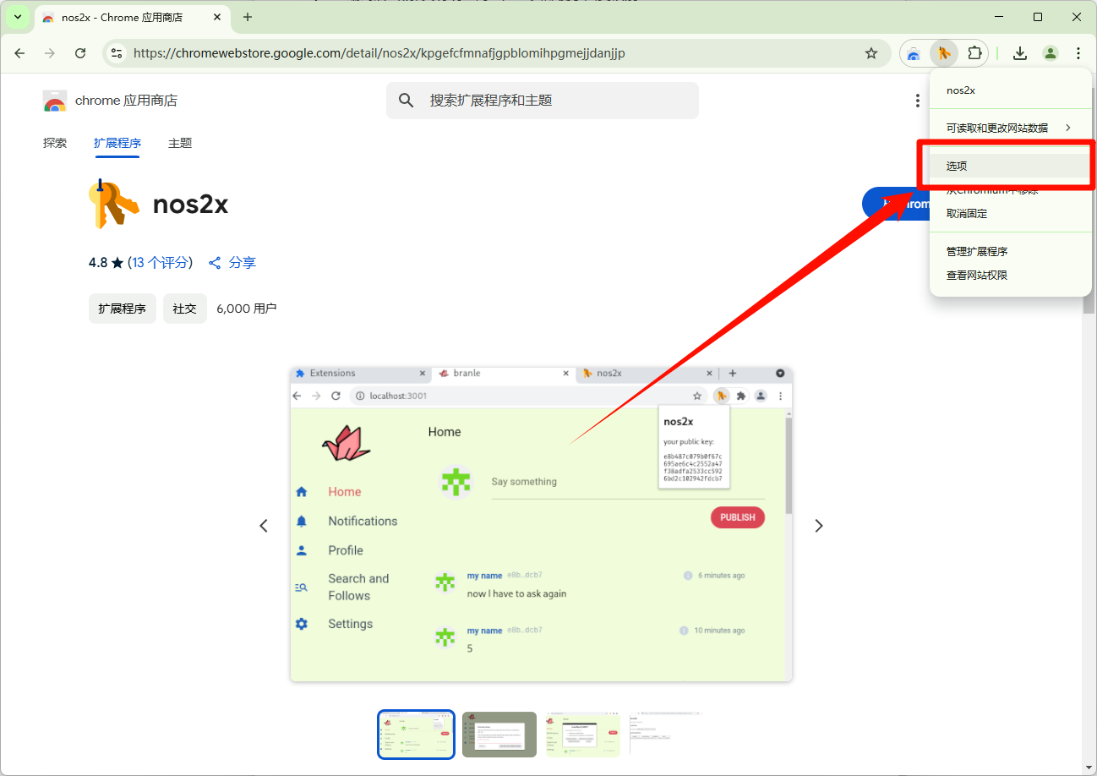Screen dimensions: 1097x776
Task: Click the nos2x extension icon in toolbar
Action: point(944,53)
